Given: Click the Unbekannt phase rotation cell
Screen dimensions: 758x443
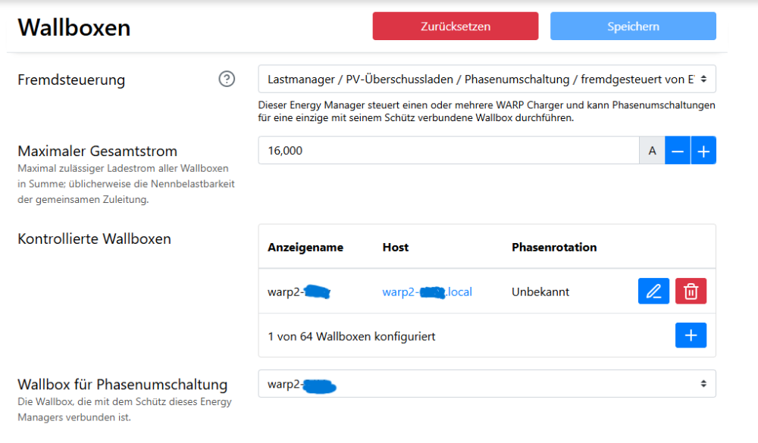Looking at the screenshot, I should click(540, 292).
